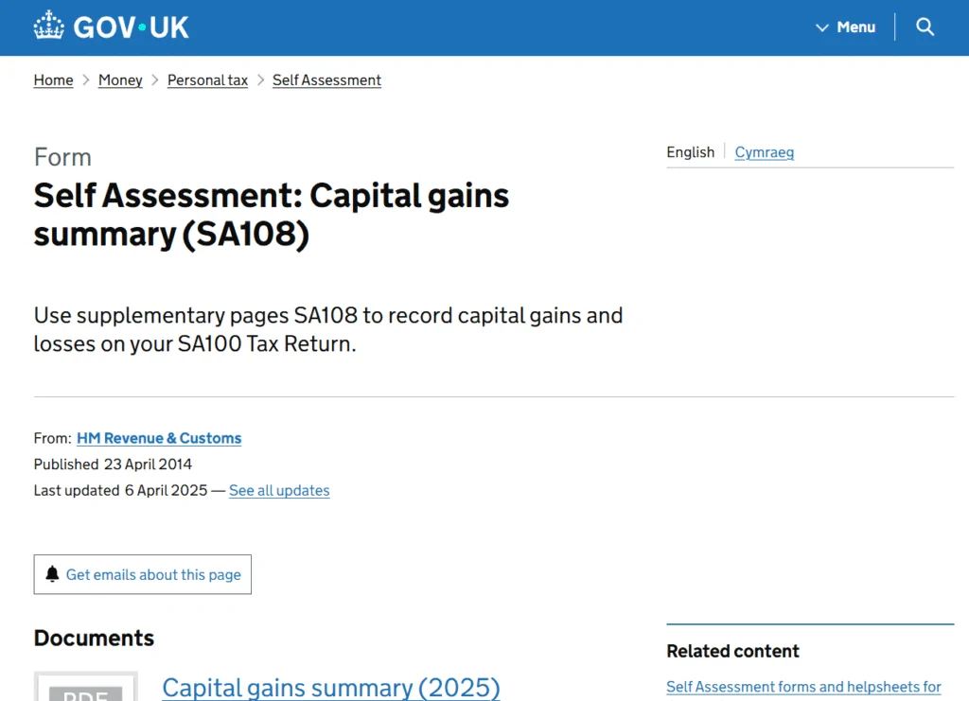
Task: Go to Home breadcrumb
Action: click(x=53, y=80)
